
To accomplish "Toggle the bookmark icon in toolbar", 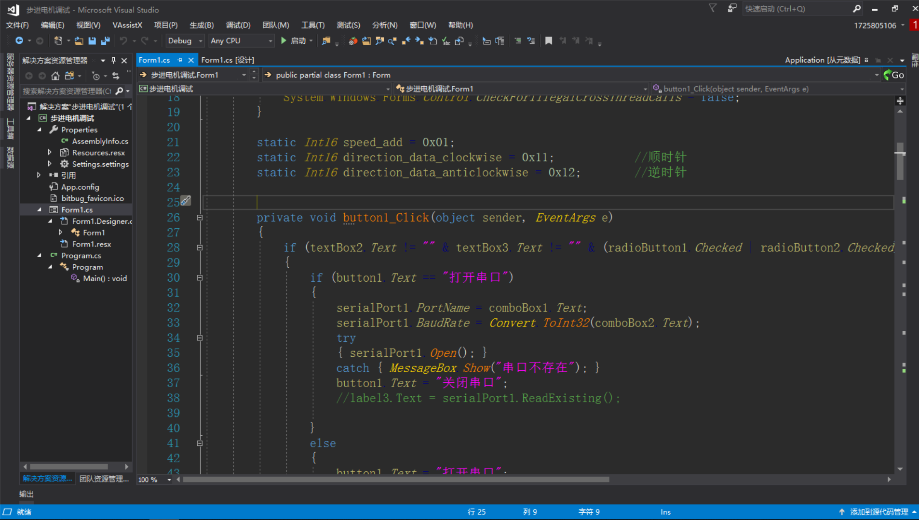I will (549, 41).
